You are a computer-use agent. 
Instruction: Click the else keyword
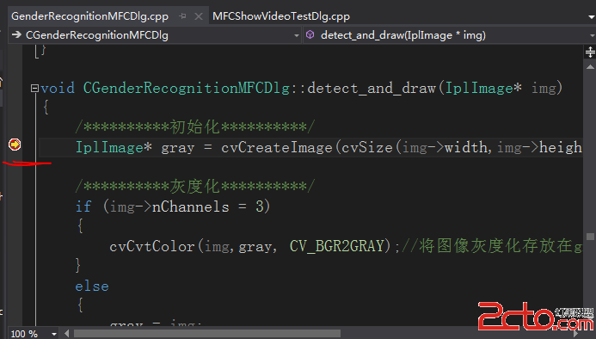tap(92, 287)
